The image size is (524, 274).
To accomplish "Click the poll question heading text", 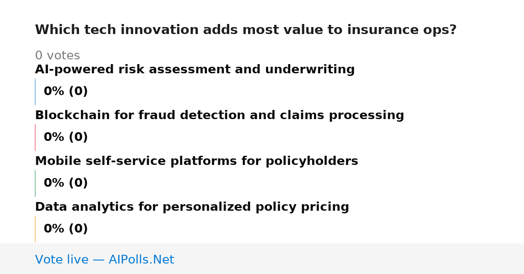I will [x=246, y=30].
